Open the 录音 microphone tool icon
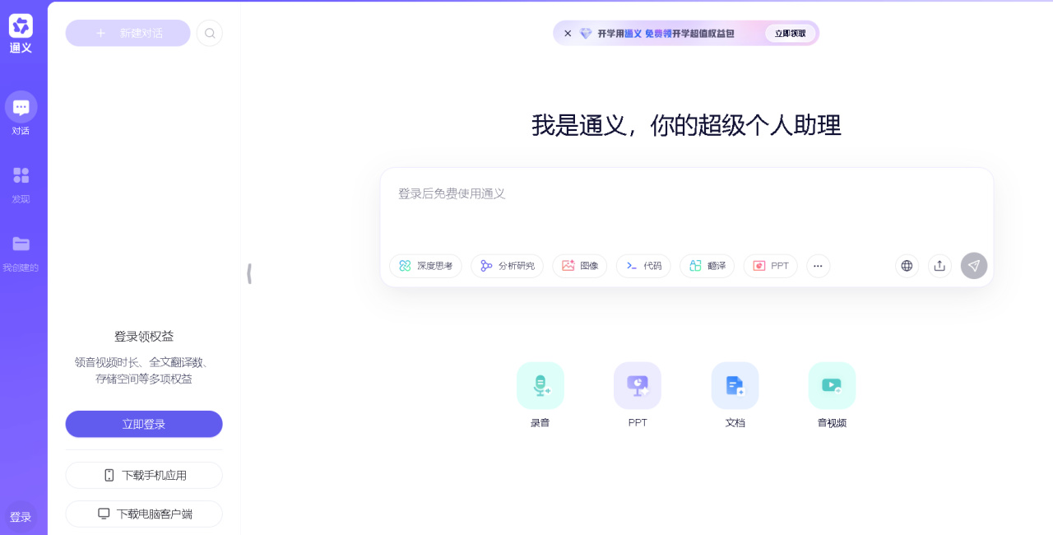This screenshot has height=535, width=1053. click(x=540, y=385)
